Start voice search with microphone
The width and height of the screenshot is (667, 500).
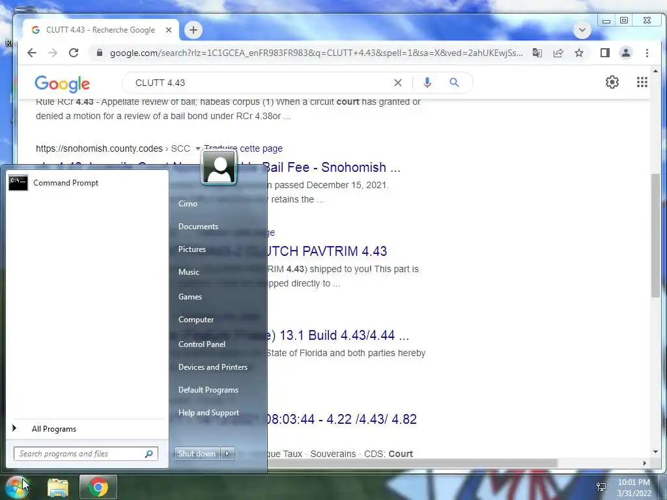tap(427, 83)
